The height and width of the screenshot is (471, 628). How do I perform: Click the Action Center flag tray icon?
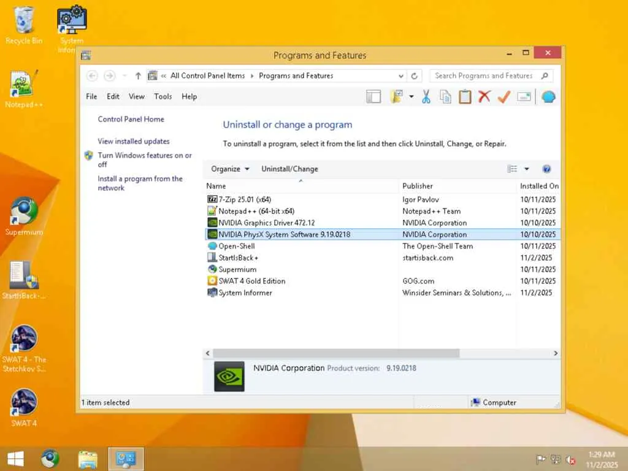coord(540,460)
